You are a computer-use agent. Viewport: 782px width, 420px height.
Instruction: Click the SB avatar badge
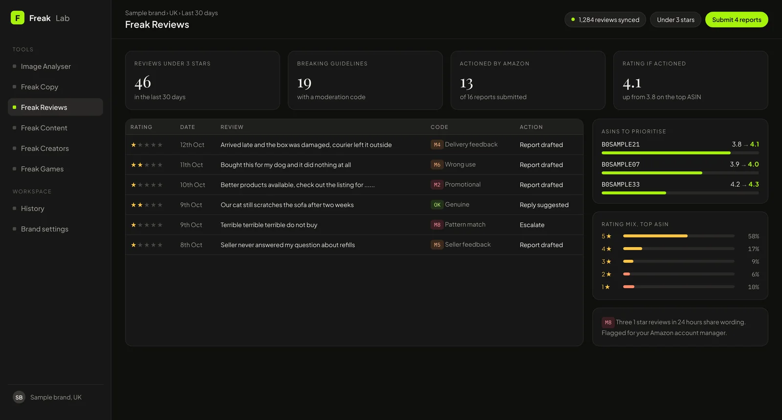click(x=19, y=398)
